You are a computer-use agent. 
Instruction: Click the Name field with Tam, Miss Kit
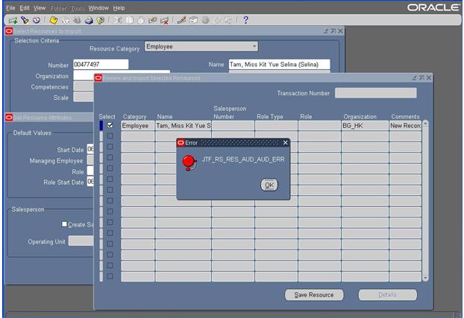pos(279,64)
